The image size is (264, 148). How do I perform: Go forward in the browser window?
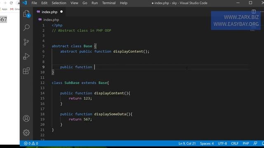[5, 3]
